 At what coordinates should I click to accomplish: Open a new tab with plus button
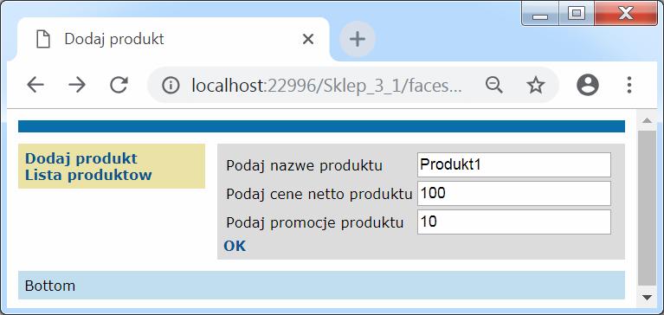coord(358,39)
